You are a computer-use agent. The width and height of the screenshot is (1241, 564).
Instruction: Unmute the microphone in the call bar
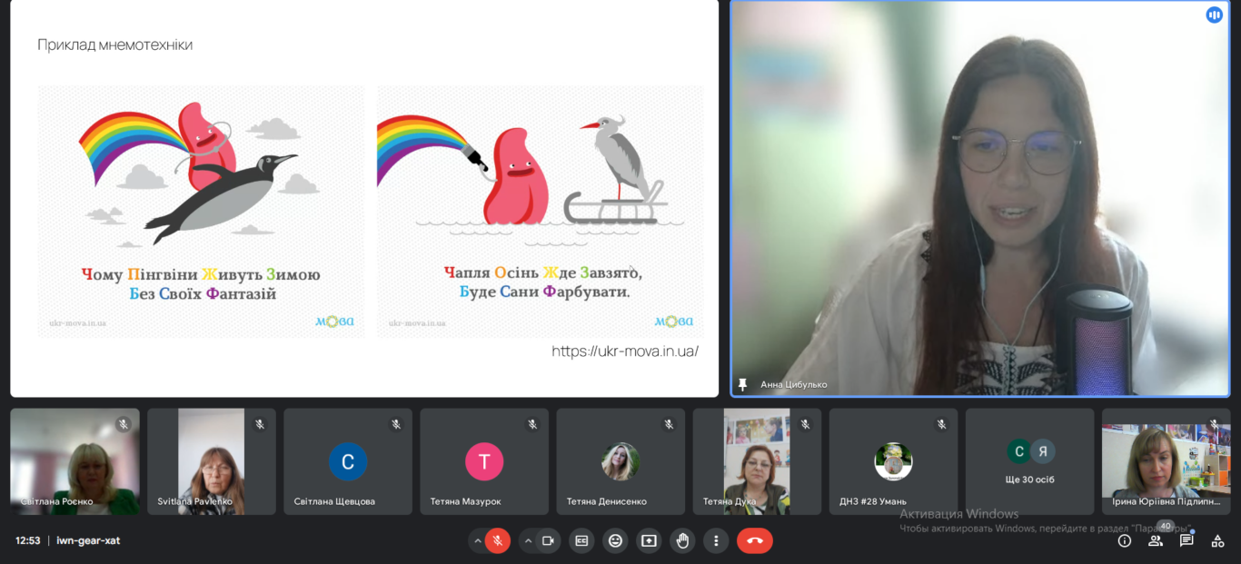(497, 540)
